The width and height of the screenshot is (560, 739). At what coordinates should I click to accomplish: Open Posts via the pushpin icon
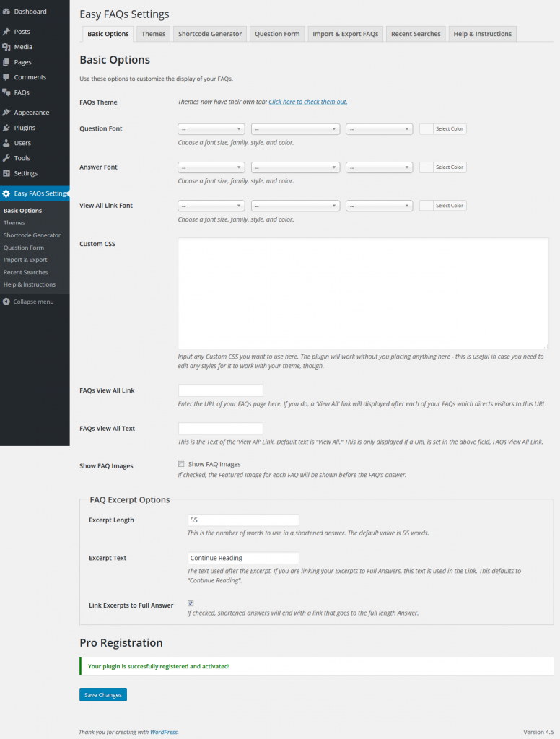pos(6,32)
